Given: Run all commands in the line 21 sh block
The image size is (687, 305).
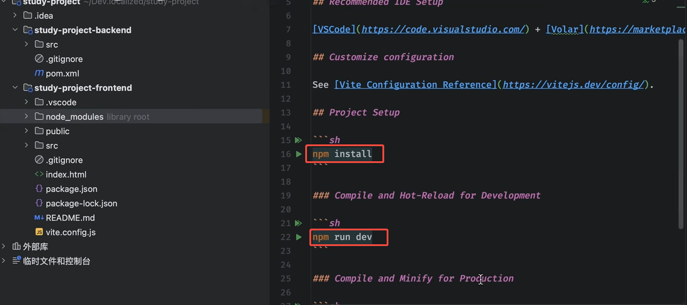Looking at the screenshot, I should 299,223.
